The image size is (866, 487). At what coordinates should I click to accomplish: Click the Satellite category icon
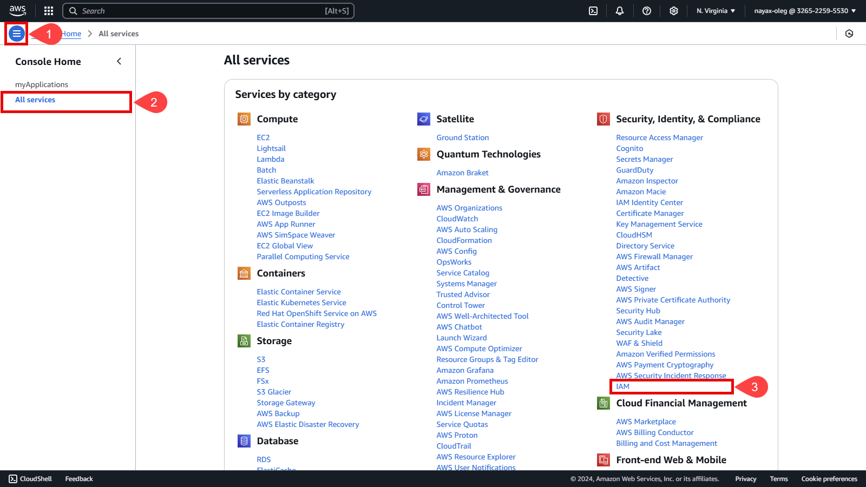tap(424, 119)
